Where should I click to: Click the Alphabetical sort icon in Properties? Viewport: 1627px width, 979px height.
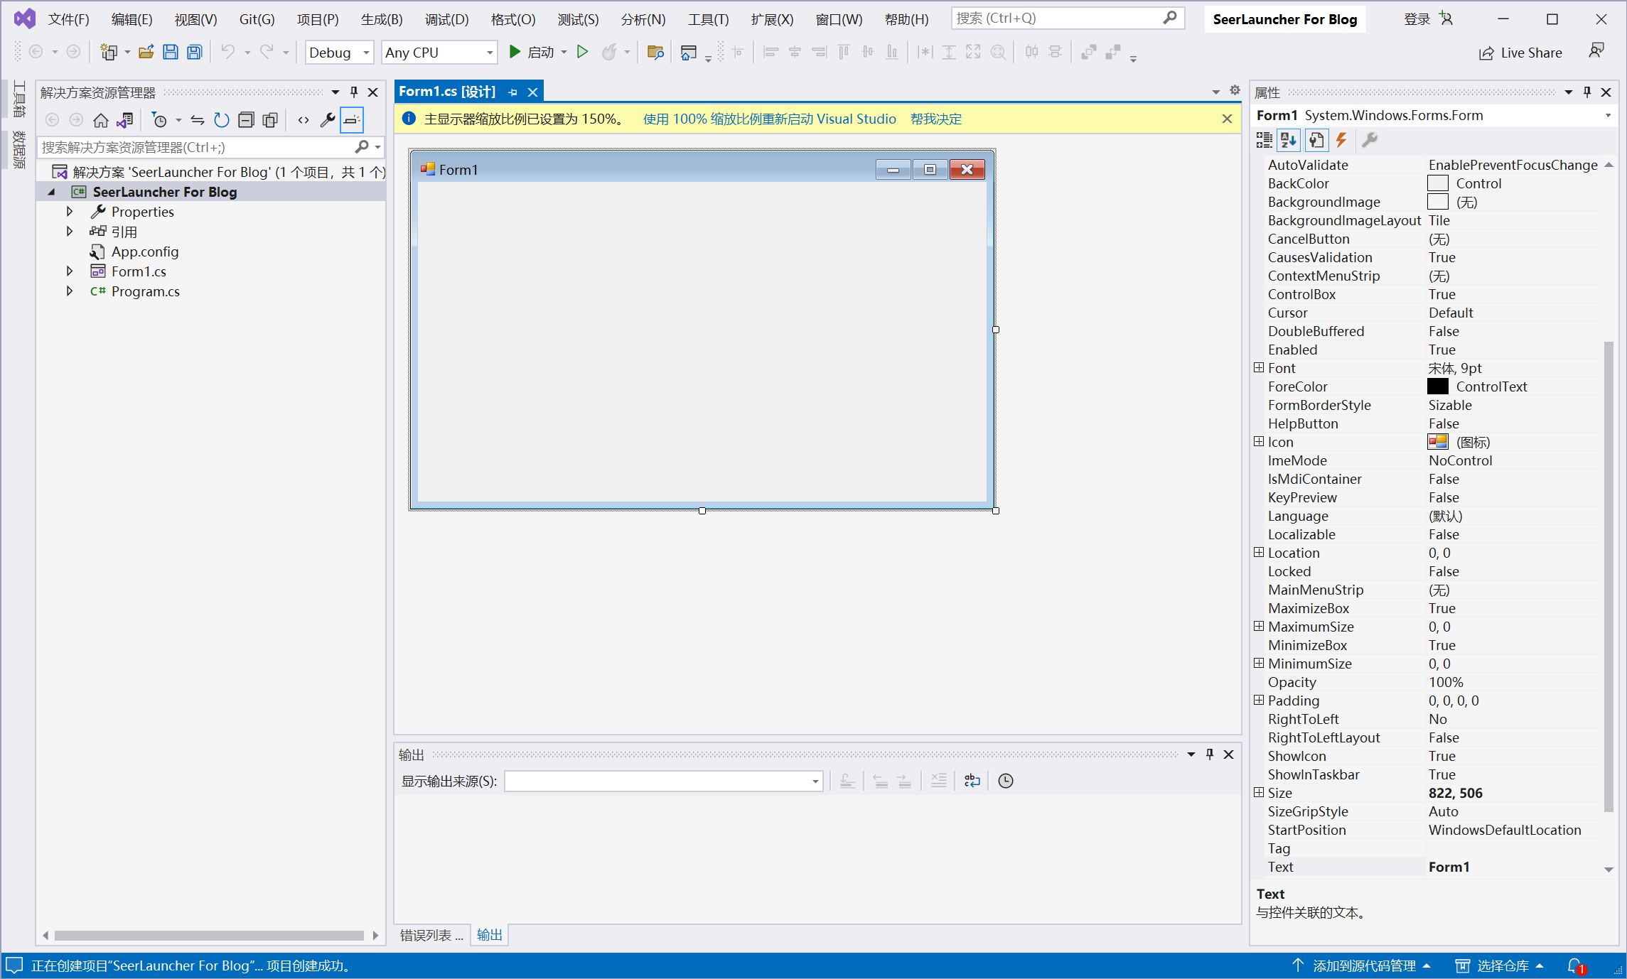1289,140
